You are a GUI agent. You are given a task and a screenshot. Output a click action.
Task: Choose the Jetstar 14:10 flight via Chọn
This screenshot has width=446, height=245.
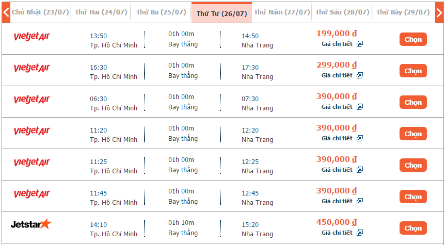pyautogui.click(x=413, y=228)
